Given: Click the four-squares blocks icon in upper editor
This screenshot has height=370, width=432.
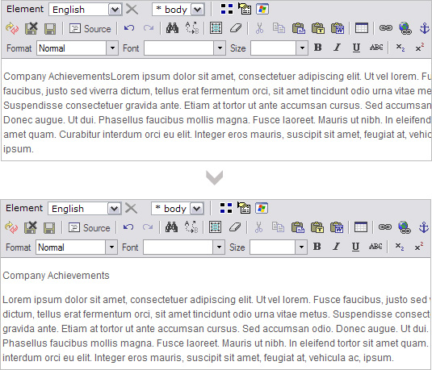Looking at the screenshot, I should point(227,9).
